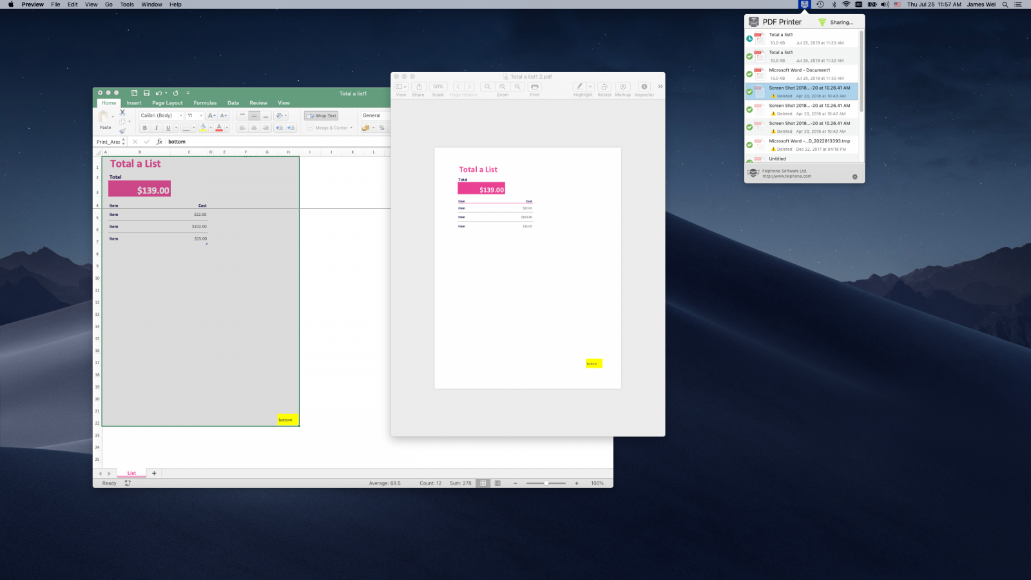Select middle vertical alignment button
Viewport: 1031px width, 580px height.
point(254,115)
